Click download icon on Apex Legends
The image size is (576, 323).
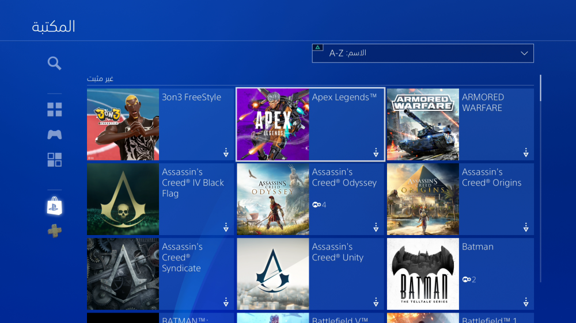(x=376, y=152)
